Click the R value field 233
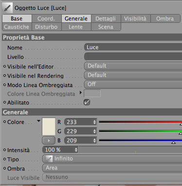182x186 pixels. [x=78, y=122]
